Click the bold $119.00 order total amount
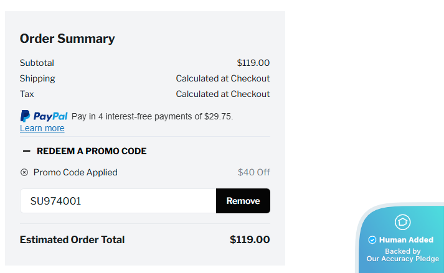 [249, 239]
